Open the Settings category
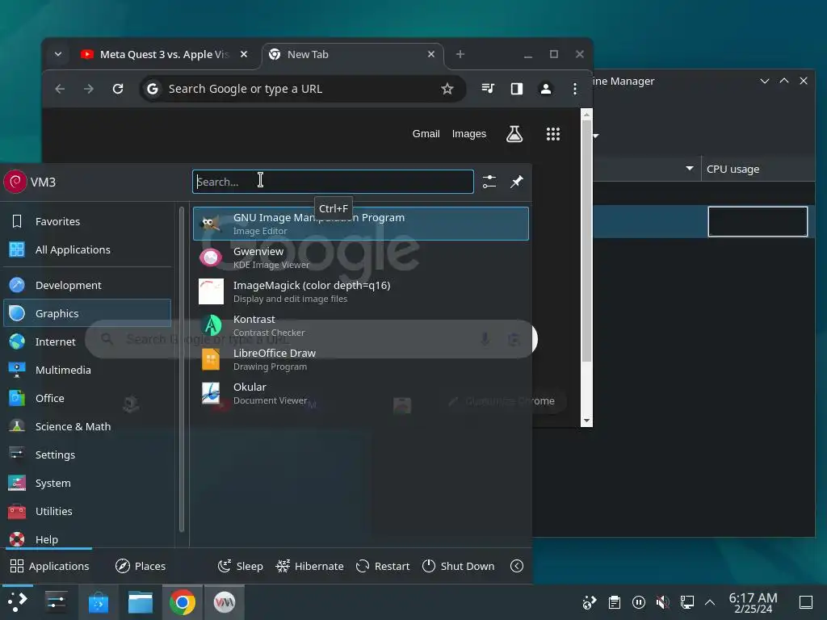The height and width of the screenshot is (620, 827). coord(87,455)
